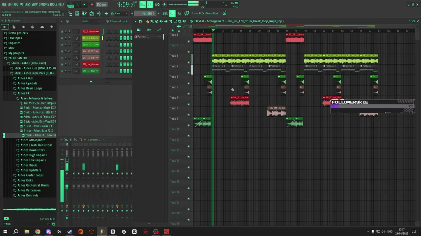This screenshot has width=421, height=236.
Task: Open Steam from the Windows taskbar
Action: pos(70,232)
